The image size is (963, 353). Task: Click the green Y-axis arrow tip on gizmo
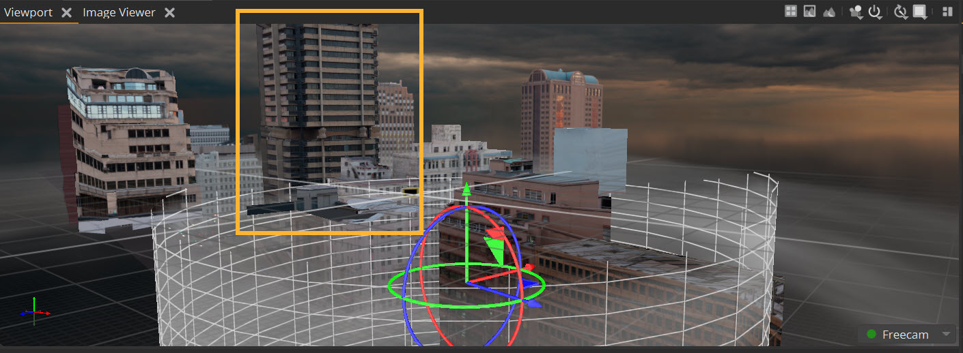466,188
